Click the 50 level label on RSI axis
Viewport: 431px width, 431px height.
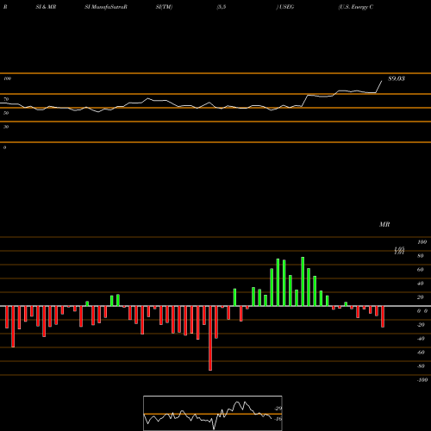pos(6,113)
